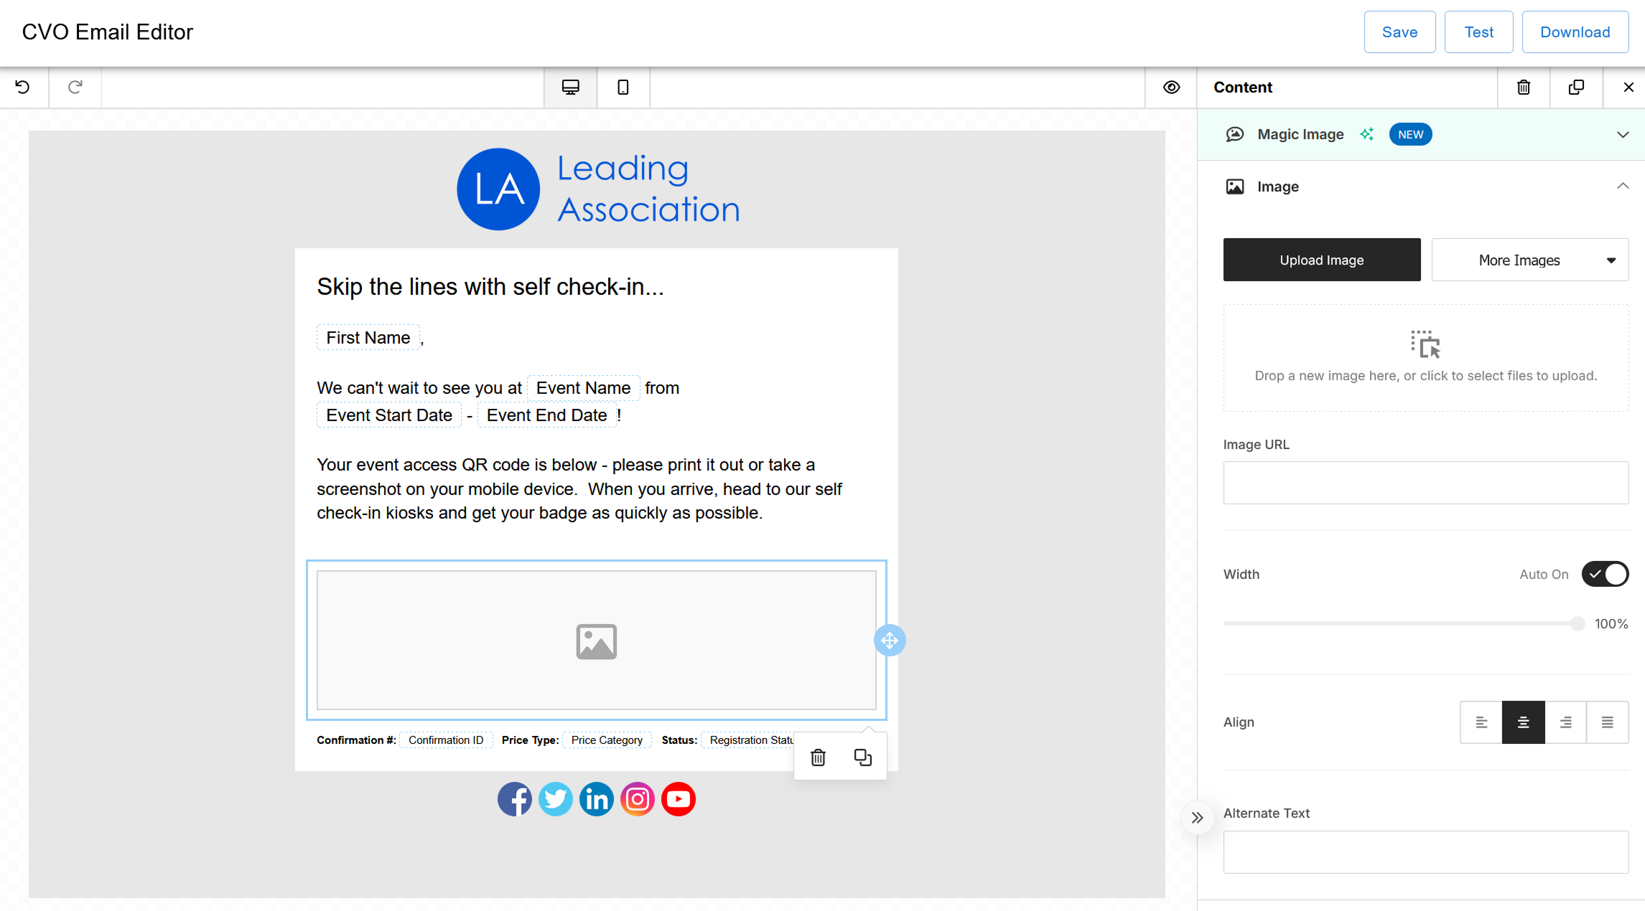Redo the last edit
The height and width of the screenshot is (911, 1645).
coord(75,87)
